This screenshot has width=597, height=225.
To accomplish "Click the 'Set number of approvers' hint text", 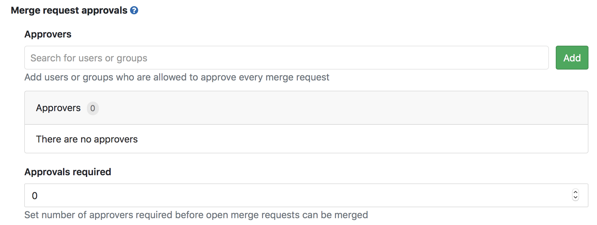I will click(x=196, y=215).
